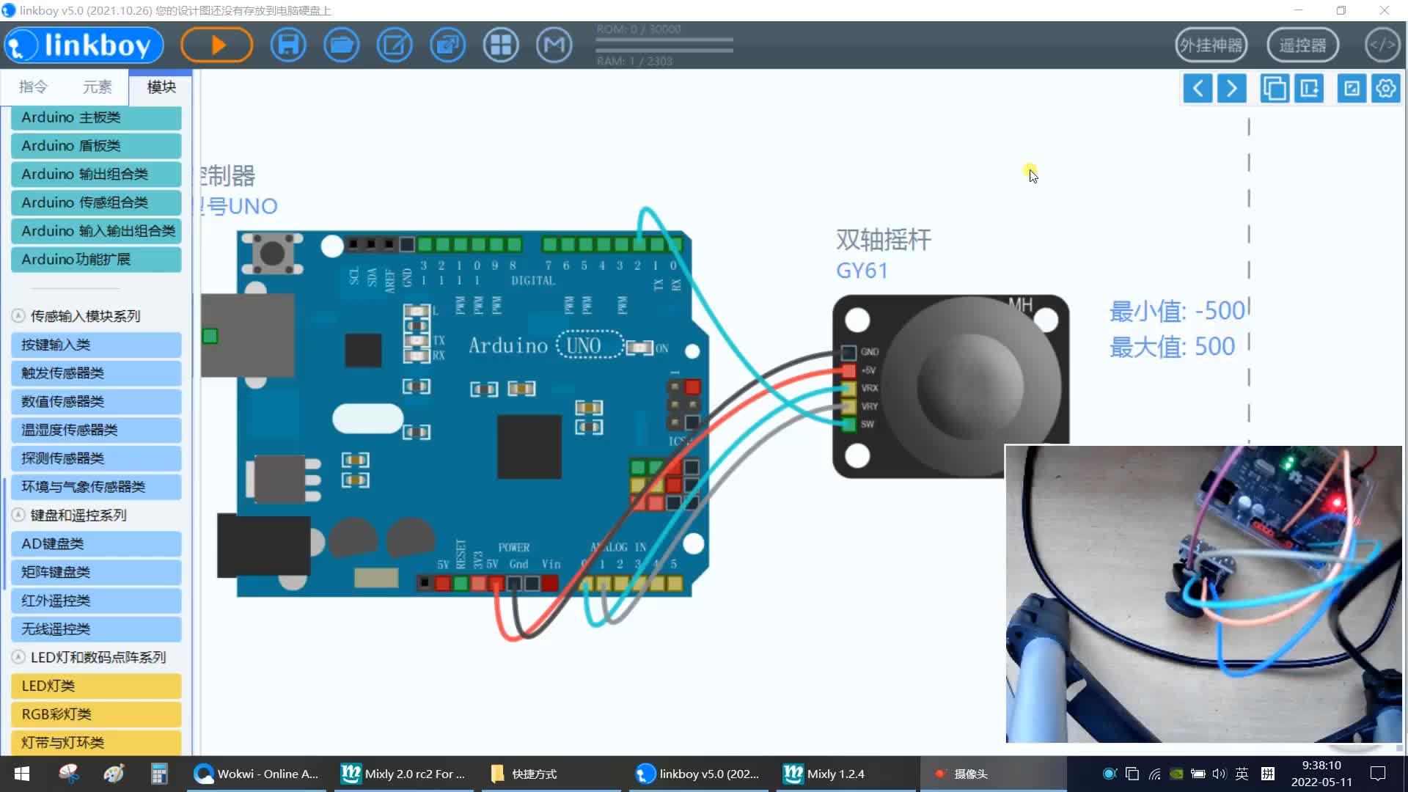
Task: Open 按键输入类 module list
Action: pyautogui.click(x=96, y=345)
